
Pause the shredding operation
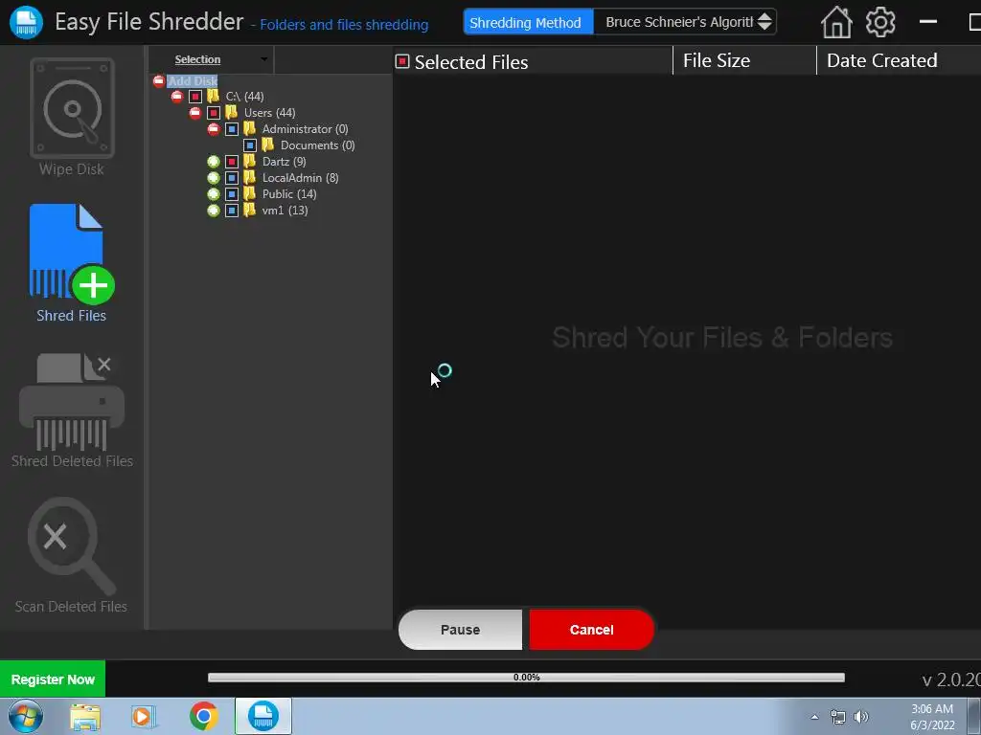[x=460, y=630]
